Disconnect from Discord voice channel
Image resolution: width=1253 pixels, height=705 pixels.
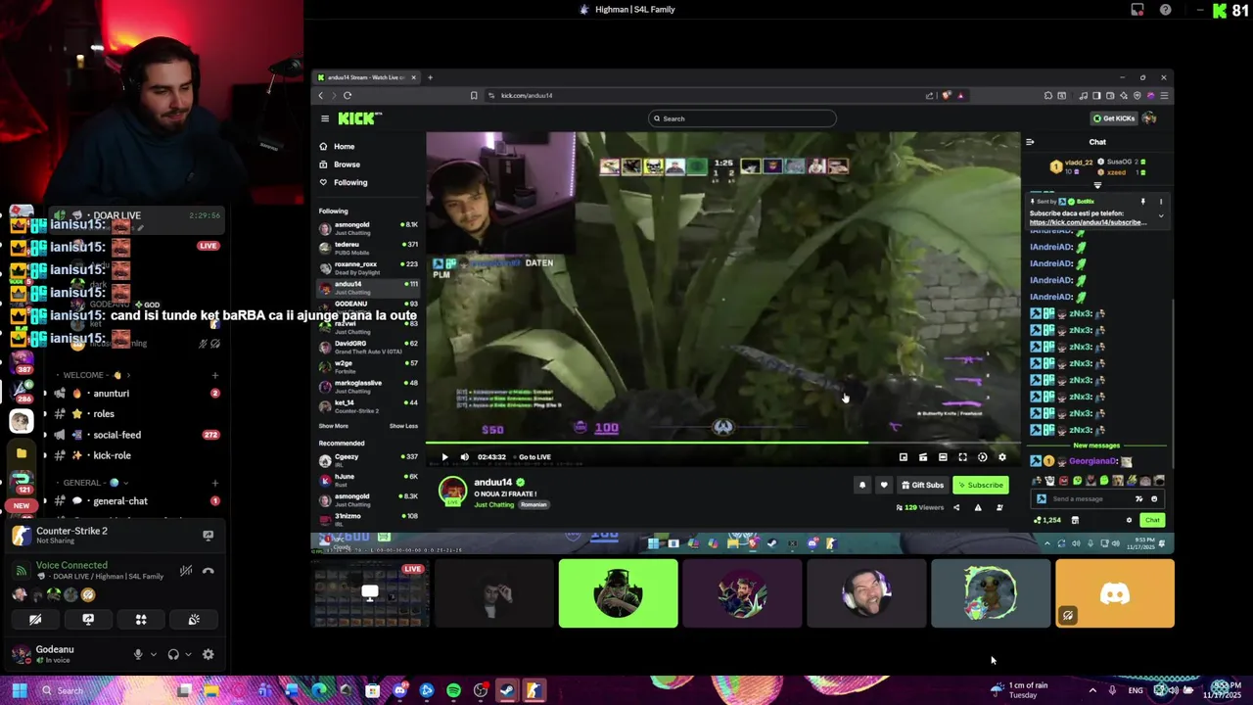209,571
